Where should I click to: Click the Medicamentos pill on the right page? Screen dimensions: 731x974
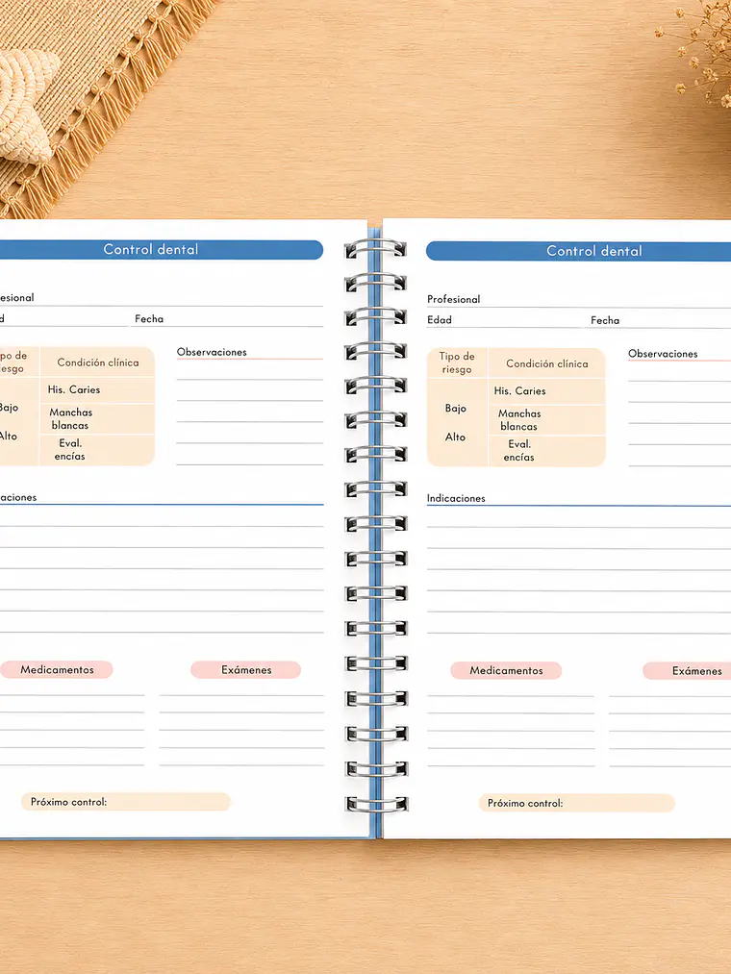(x=506, y=671)
